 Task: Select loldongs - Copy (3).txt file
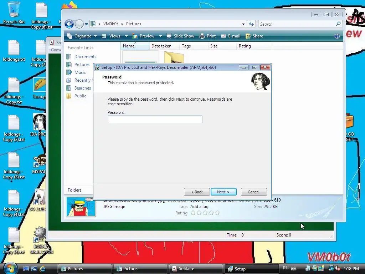14,166
